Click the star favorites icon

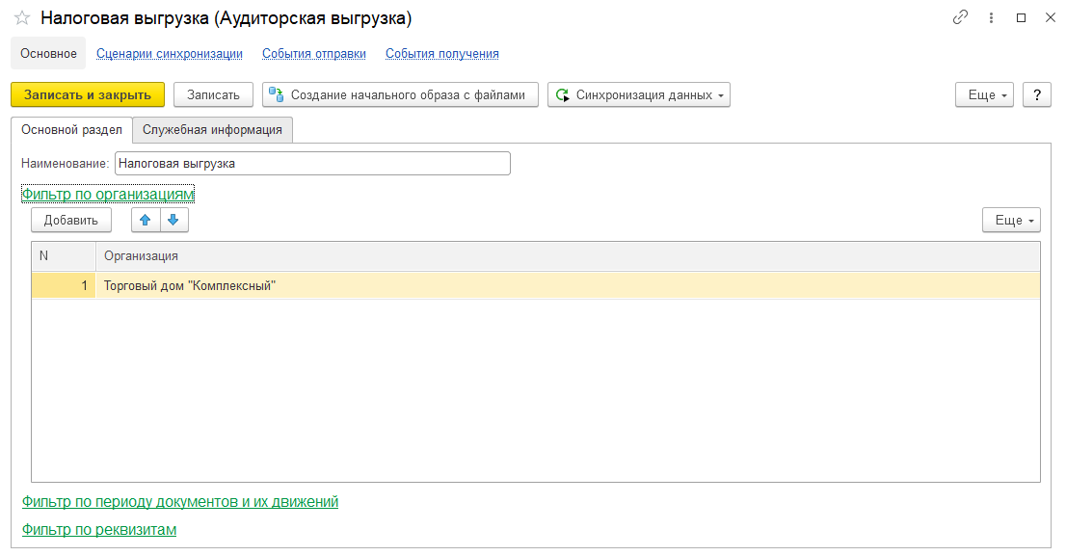[21, 17]
